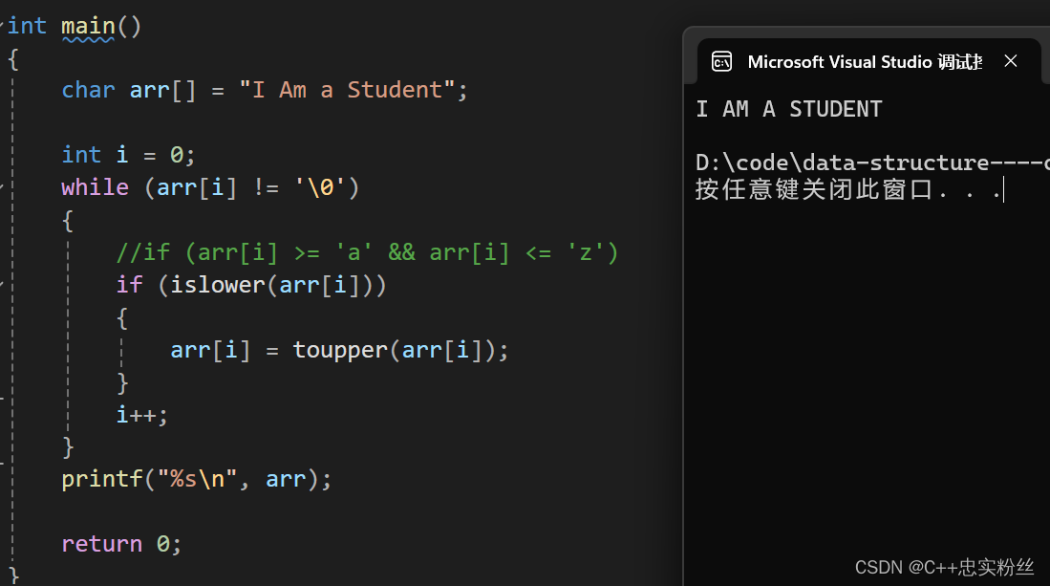Image resolution: width=1050 pixels, height=586 pixels.
Task: Click the D:\code\data-structure path line
Action: tap(872, 163)
